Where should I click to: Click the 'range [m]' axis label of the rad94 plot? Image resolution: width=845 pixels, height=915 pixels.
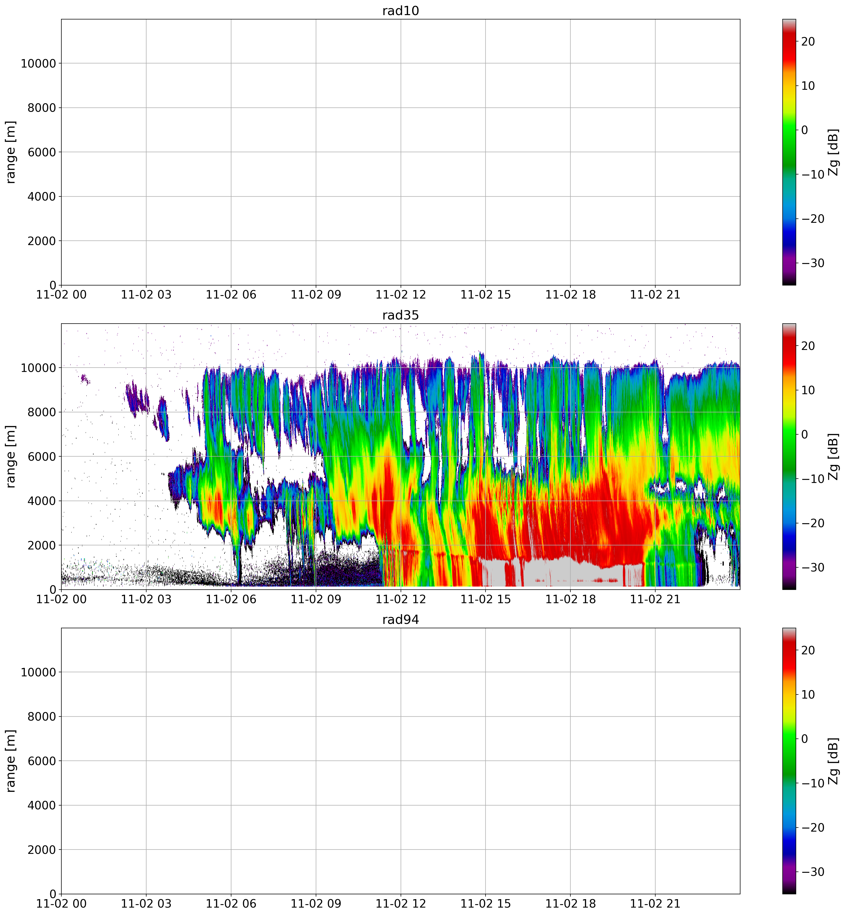point(11,761)
